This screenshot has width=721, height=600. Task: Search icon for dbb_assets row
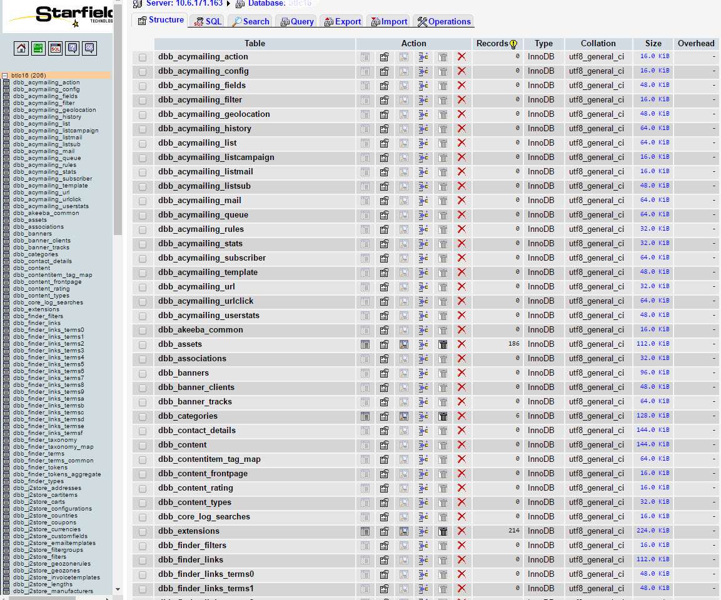pos(404,344)
